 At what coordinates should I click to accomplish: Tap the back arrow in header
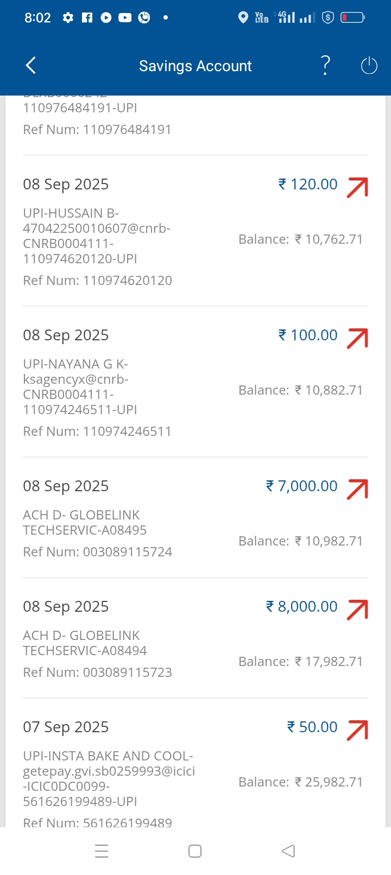(x=31, y=66)
